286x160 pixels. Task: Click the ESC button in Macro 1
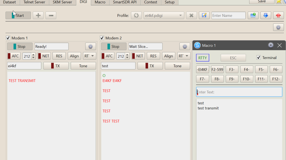coord(233,58)
